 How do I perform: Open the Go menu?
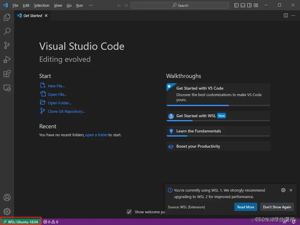coord(69,5)
